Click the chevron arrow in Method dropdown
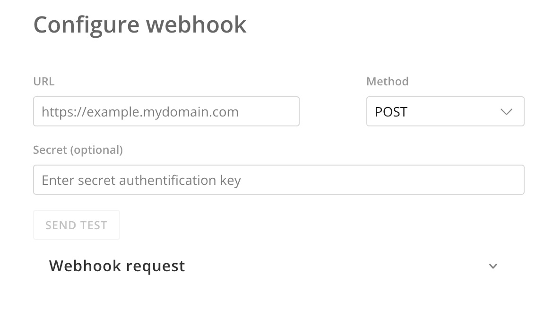Viewport: 553px width, 333px height. coord(506,112)
